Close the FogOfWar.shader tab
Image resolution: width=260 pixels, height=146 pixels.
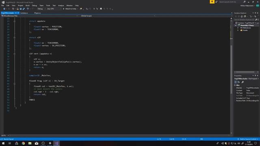tap(18, 13)
